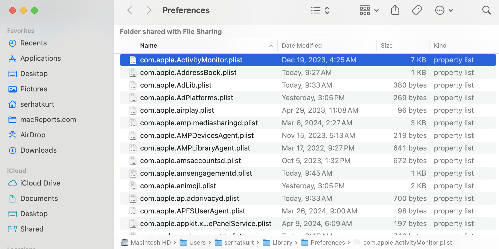Click the Tags icon in toolbar

[417, 10]
